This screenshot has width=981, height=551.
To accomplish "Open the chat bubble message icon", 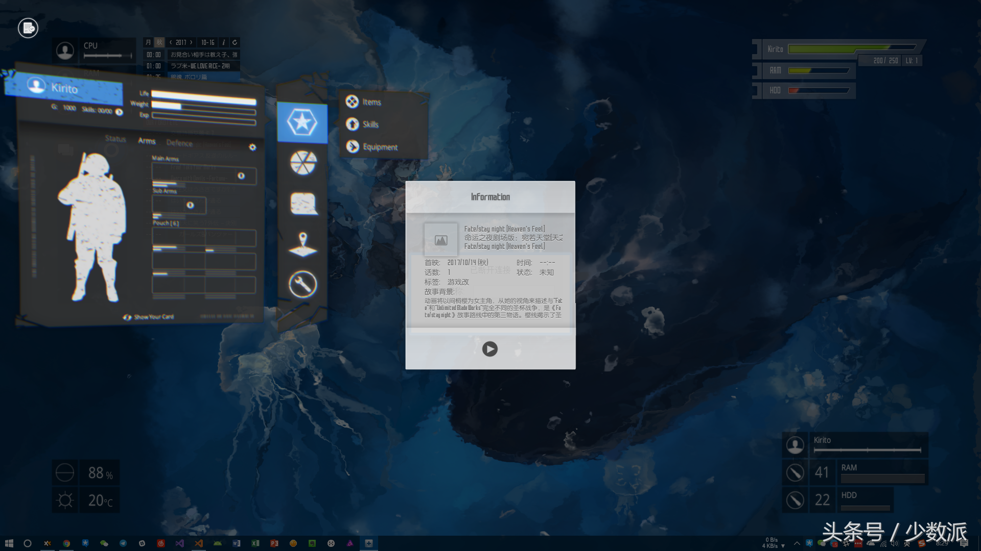I will (303, 204).
